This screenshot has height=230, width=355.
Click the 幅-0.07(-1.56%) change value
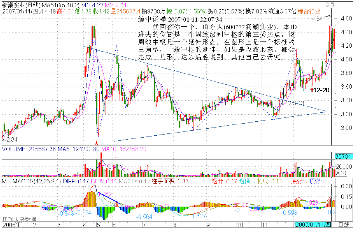coord(187,11)
